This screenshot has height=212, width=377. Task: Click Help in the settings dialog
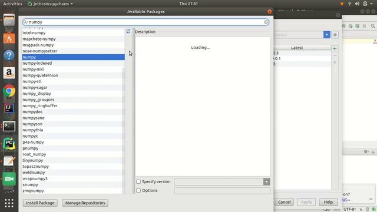point(328,202)
